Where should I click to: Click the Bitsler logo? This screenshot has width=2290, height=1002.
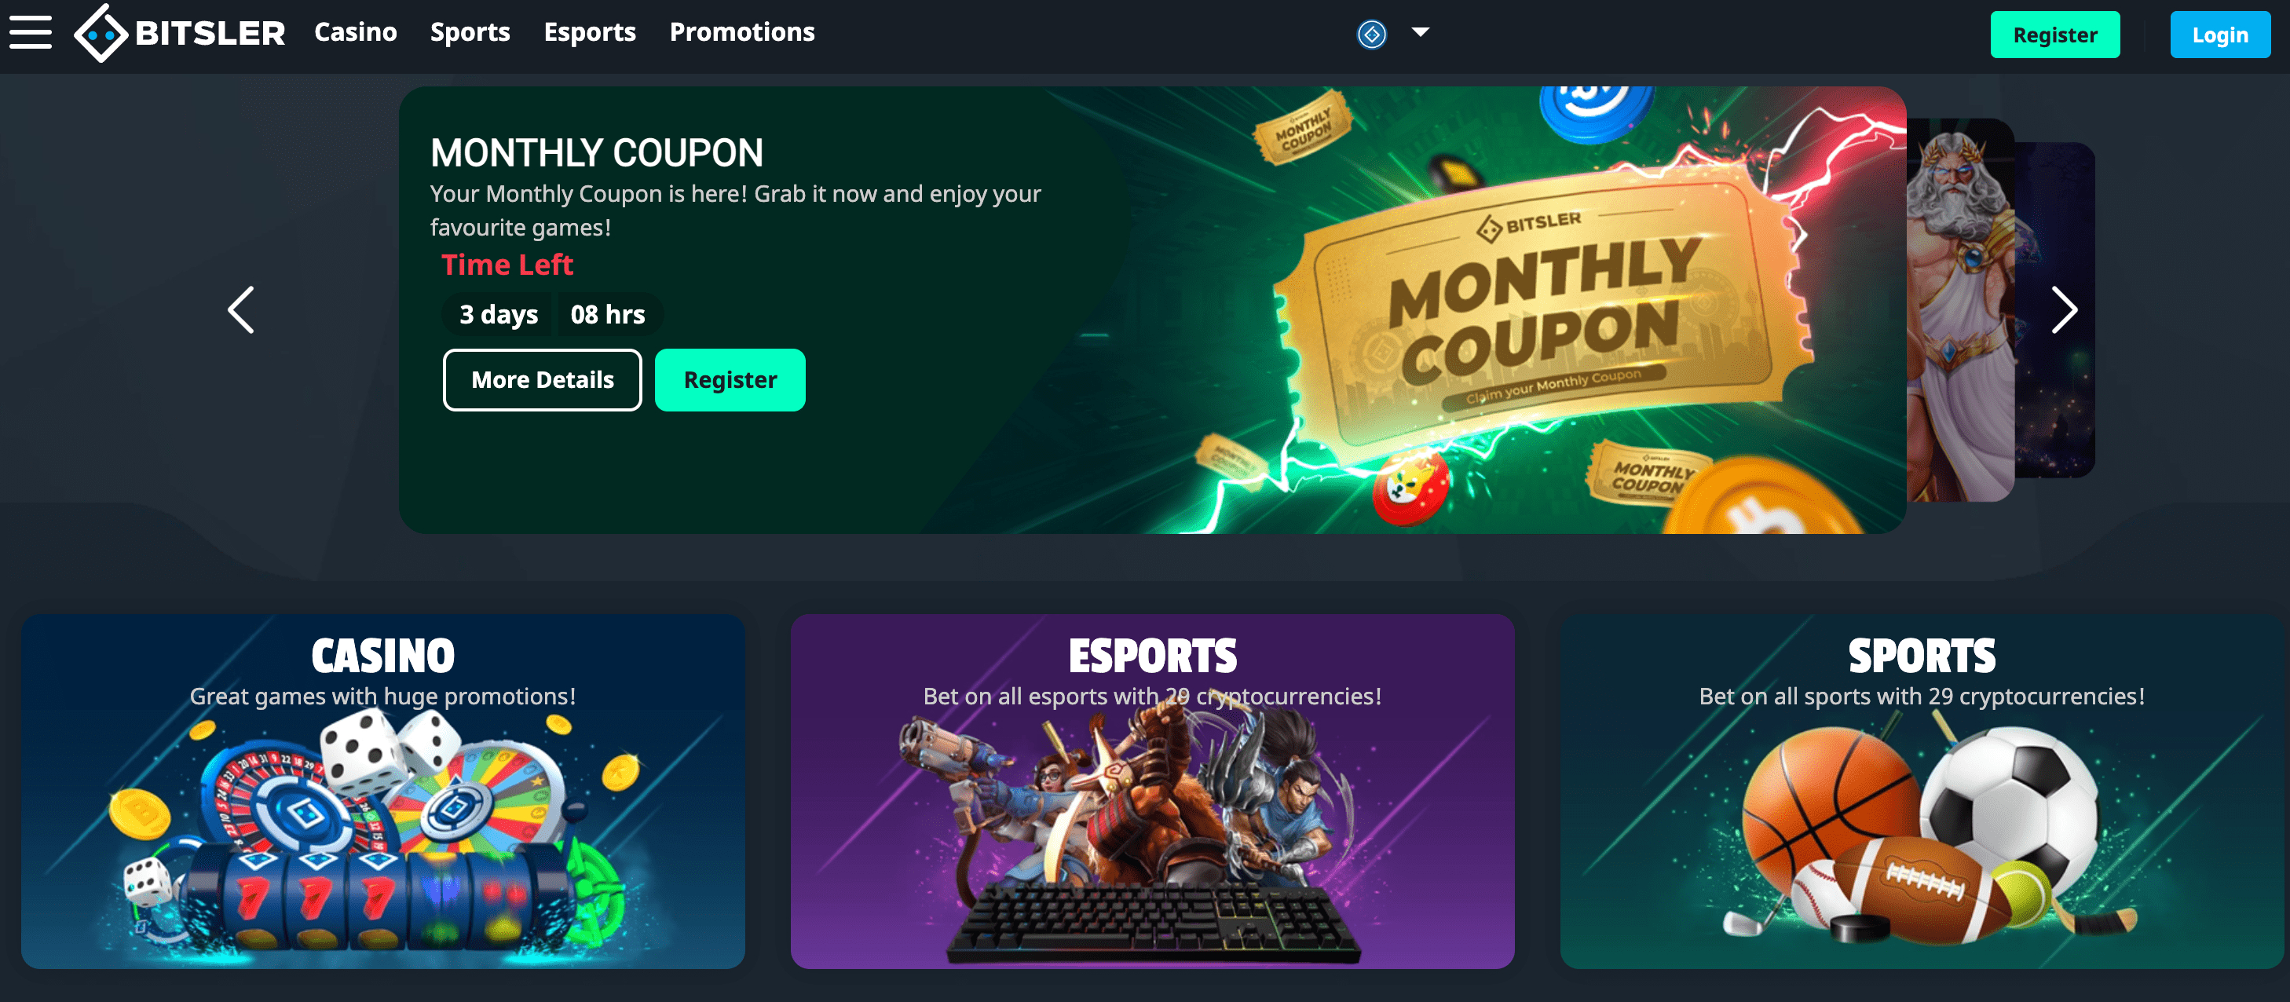(180, 33)
